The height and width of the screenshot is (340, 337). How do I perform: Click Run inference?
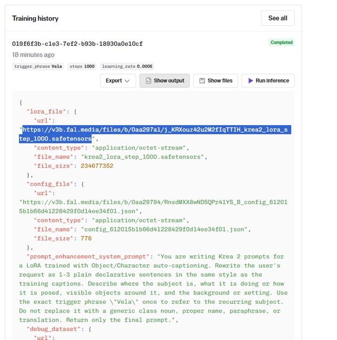click(x=268, y=80)
